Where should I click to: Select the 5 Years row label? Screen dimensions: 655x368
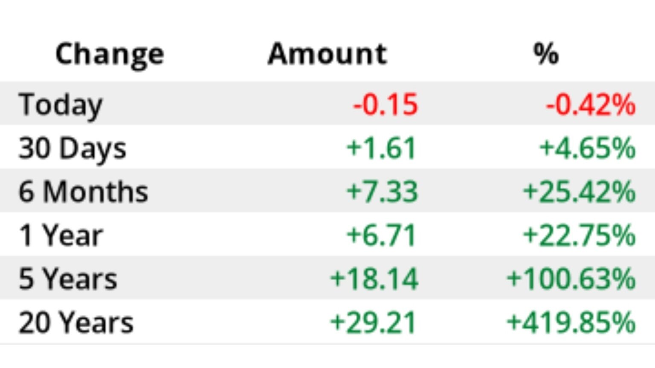click(68, 279)
